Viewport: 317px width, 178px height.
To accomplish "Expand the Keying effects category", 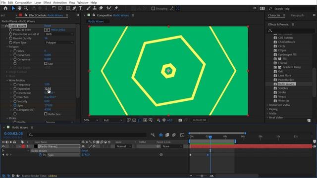I will 267,109.
